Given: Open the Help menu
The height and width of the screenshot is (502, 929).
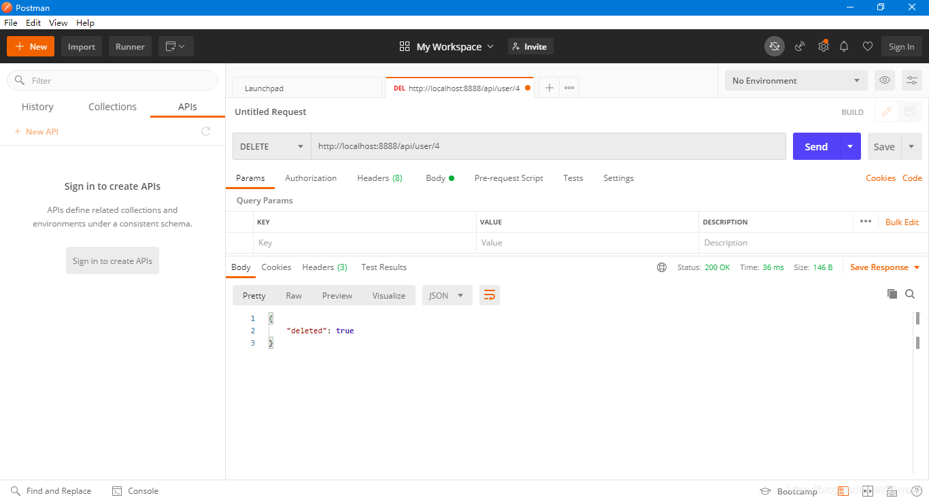Looking at the screenshot, I should [85, 22].
